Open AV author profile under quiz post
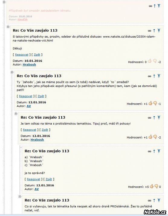 point(37,189)
